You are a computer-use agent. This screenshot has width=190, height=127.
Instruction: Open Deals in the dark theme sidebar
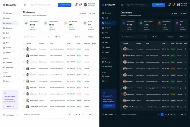click(108, 33)
